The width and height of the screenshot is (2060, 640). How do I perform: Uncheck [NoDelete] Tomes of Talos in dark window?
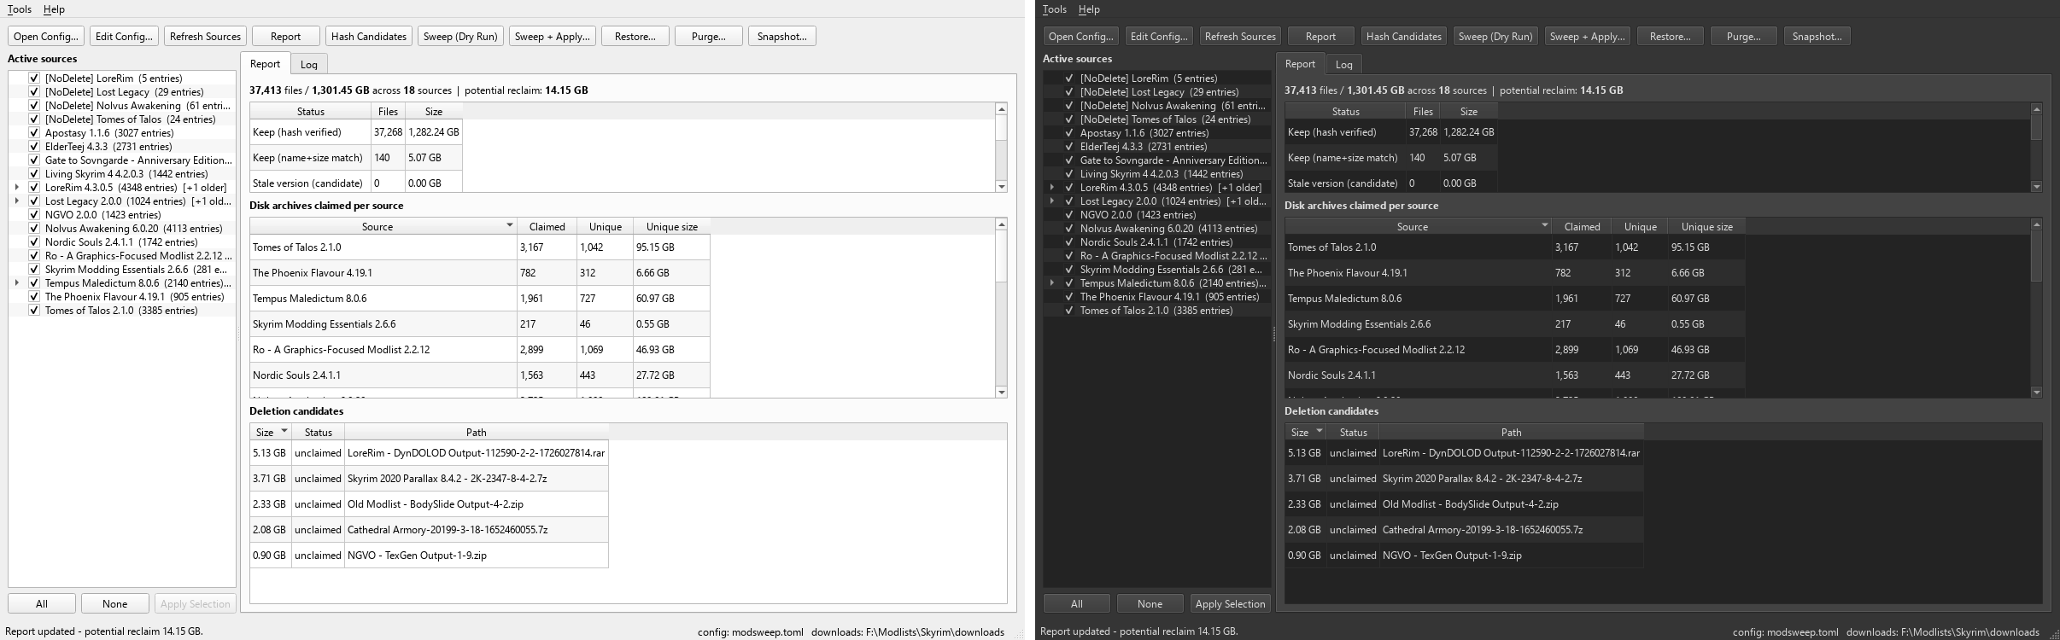pos(1069,119)
